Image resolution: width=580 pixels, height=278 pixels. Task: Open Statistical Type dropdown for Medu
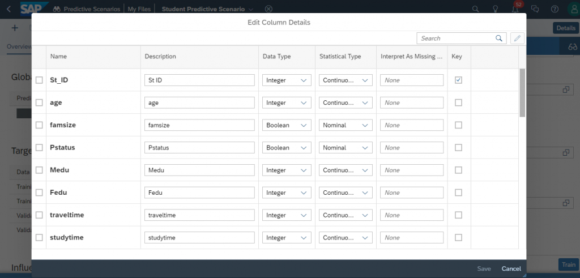point(346,170)
